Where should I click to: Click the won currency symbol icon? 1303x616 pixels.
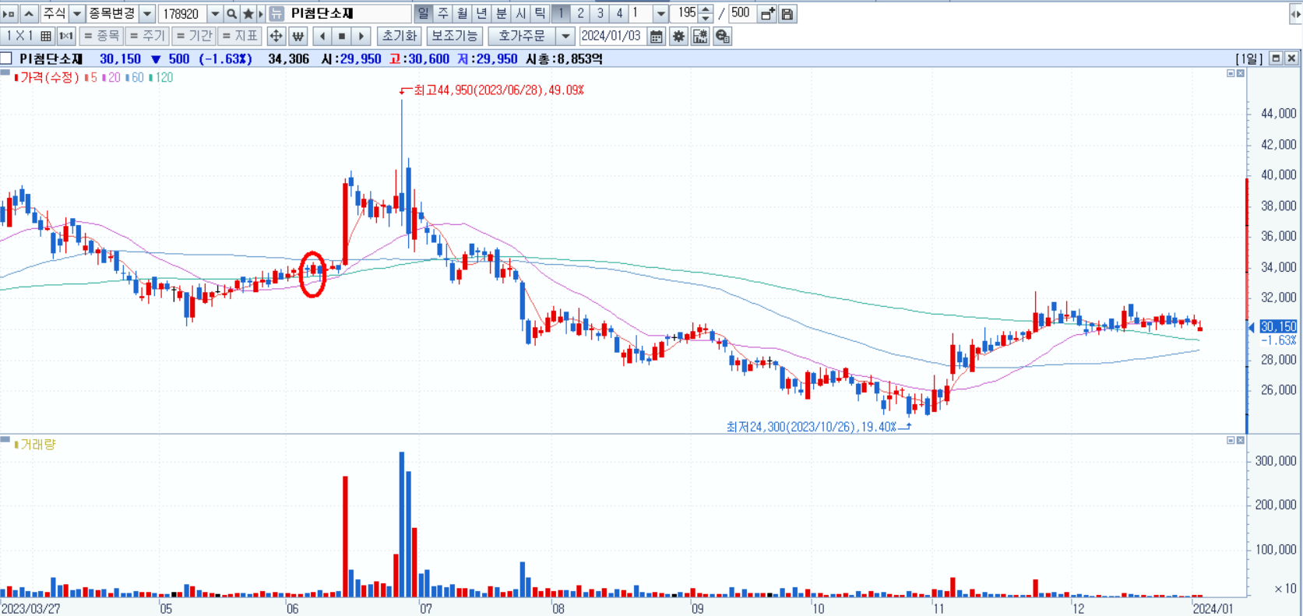coord(298,36)
